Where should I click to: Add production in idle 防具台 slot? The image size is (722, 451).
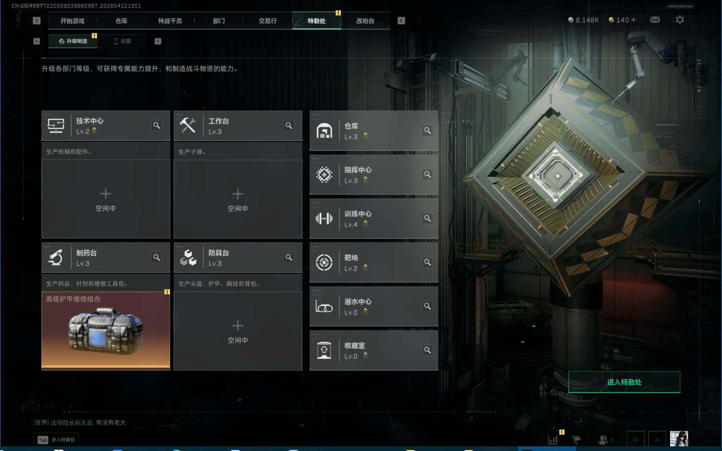(x=238, y=331)
